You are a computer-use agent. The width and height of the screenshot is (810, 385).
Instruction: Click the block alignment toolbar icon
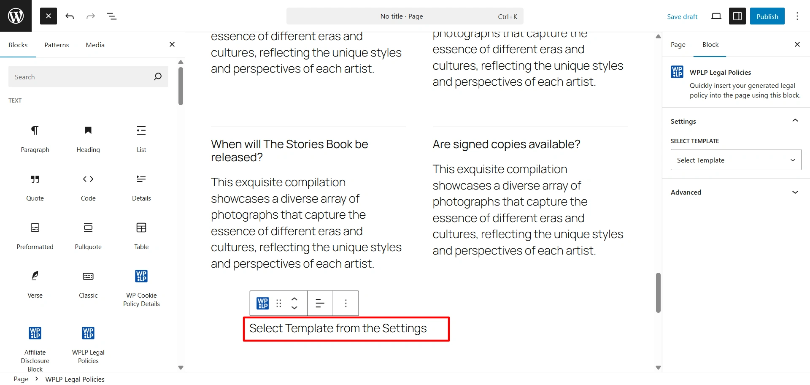tap(320, 303)
